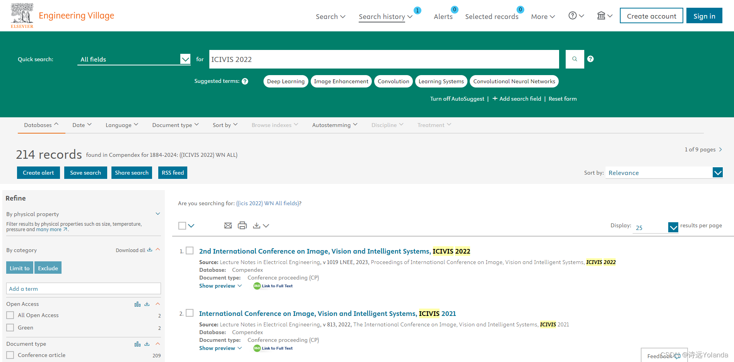Open the Date filter tab
Screen dimensions: 734x362
(x=82, y=125)
